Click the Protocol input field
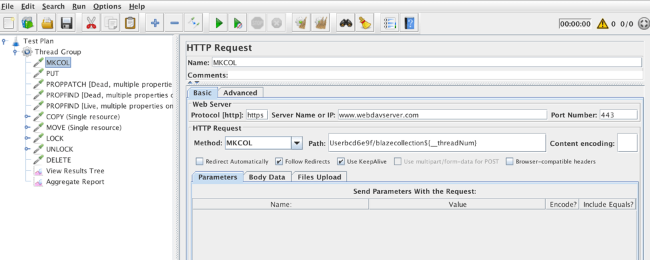 pos(257,115)
